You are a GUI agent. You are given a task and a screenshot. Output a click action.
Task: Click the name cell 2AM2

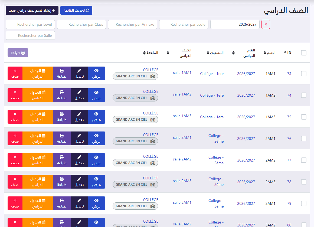tap(270, 160)
